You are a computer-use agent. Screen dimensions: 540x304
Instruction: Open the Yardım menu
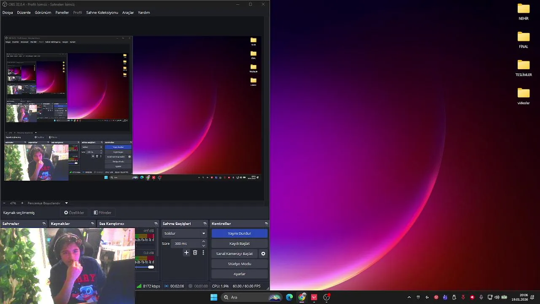(x=144, y=13)
